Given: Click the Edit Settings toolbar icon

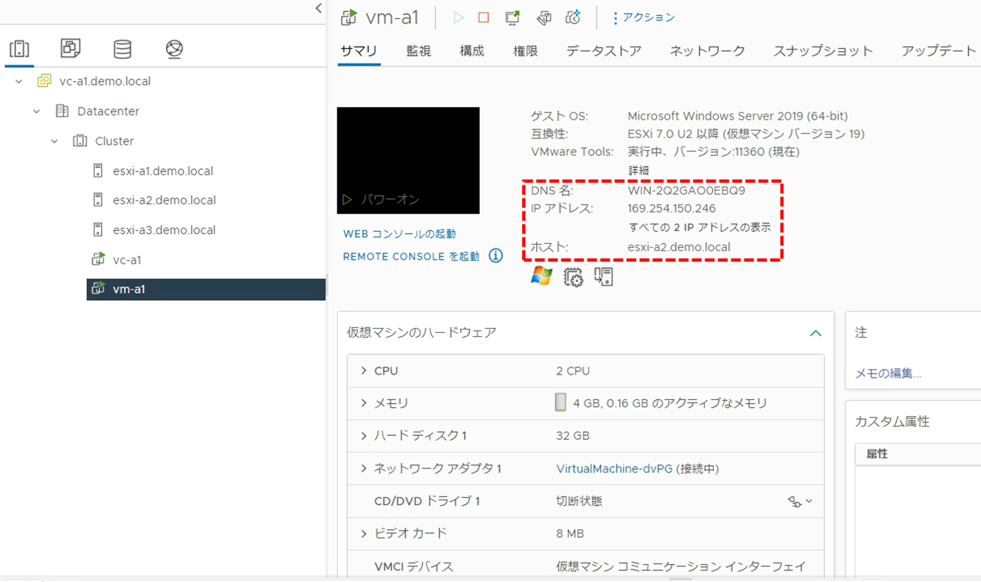Looking at the screenshot, I should click(544, 18).
